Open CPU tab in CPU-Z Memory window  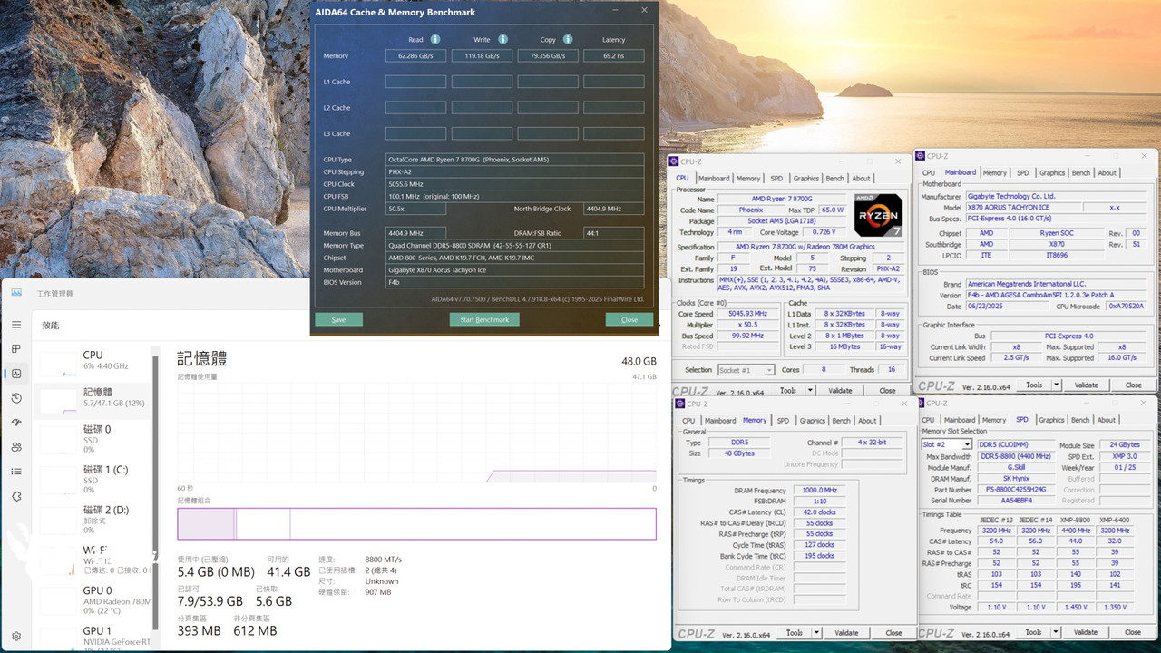tap(688, 421)
